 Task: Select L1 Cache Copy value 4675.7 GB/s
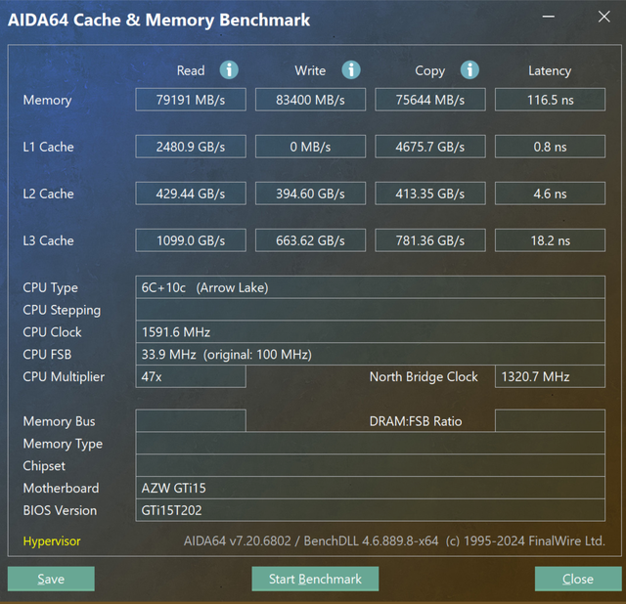430,147
